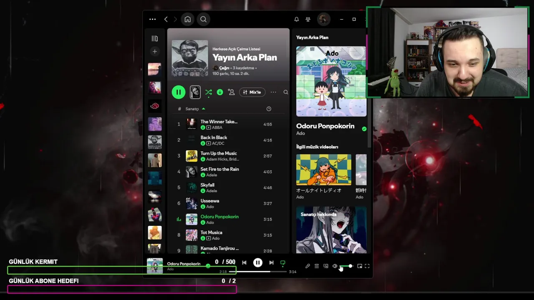Toggle repeat in the playback bar

pos(283,263)
